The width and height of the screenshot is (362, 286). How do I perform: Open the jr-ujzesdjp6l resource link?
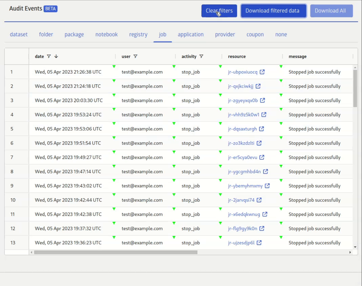click(241, 243)
